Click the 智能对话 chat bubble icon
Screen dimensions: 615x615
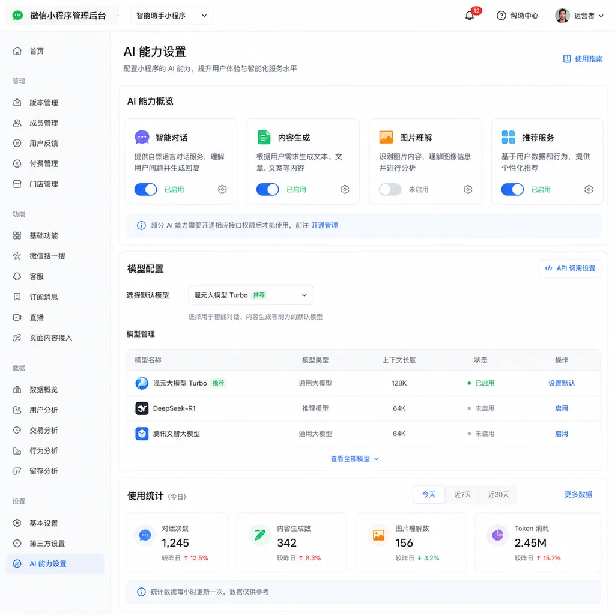[x=142, y=138]
